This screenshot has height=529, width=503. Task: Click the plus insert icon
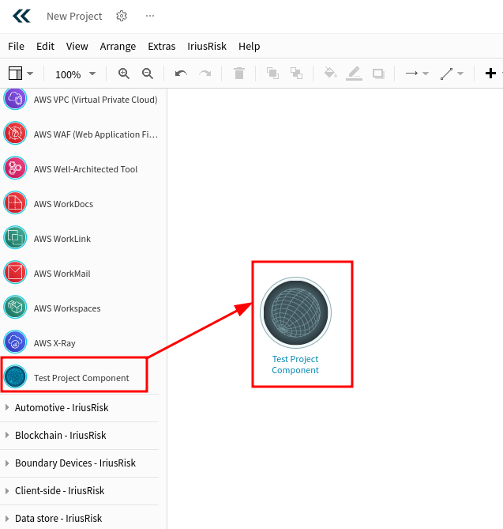[x=490, y=74]
